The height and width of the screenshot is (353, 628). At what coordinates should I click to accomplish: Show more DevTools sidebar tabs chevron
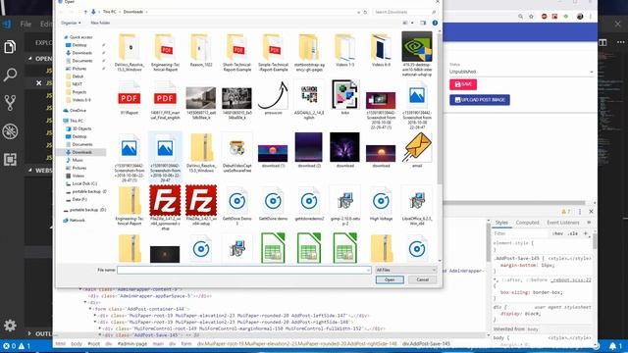pyautogui.click(x=589, y=223)
